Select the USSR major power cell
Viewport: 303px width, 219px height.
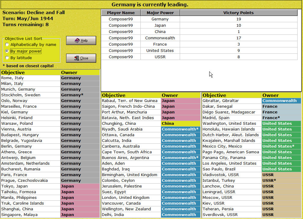pyautogui.click(x=160, y=57)
